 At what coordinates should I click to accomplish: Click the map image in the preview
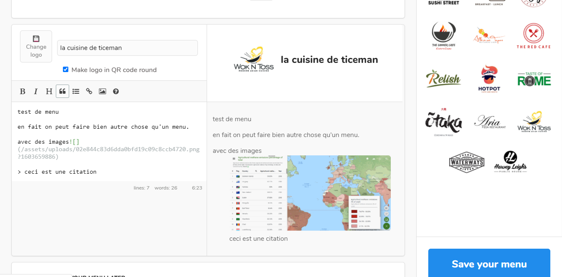(310, 193)
